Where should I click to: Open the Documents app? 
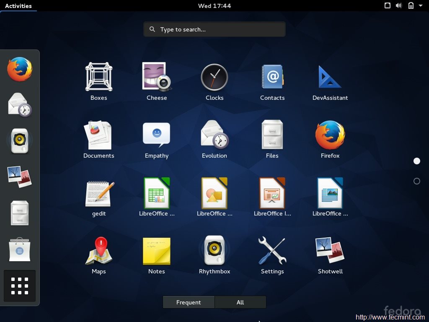coord(98,135)
